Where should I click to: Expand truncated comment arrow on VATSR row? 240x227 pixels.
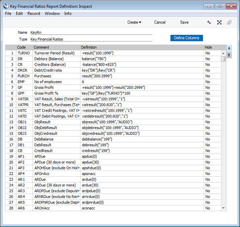pyautogui.click(x=79, y=99)
